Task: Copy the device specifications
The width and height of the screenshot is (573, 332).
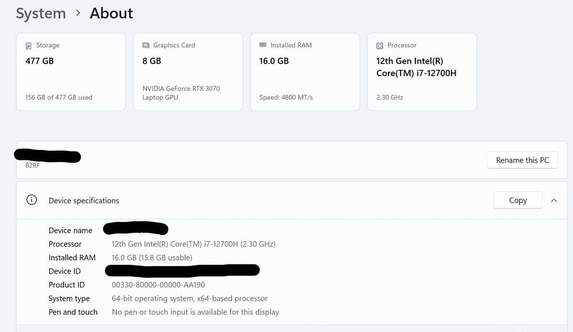Action: pos(517,200)
